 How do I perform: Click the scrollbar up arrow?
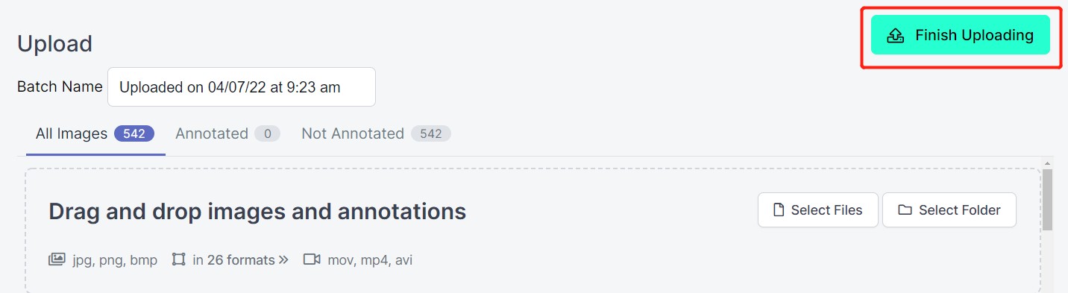pyautogui.click(x=1048, y=163)
